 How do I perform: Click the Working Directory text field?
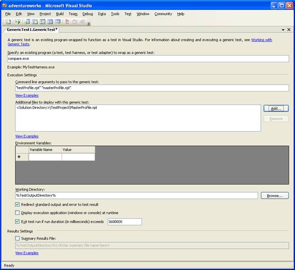(136, 195)
